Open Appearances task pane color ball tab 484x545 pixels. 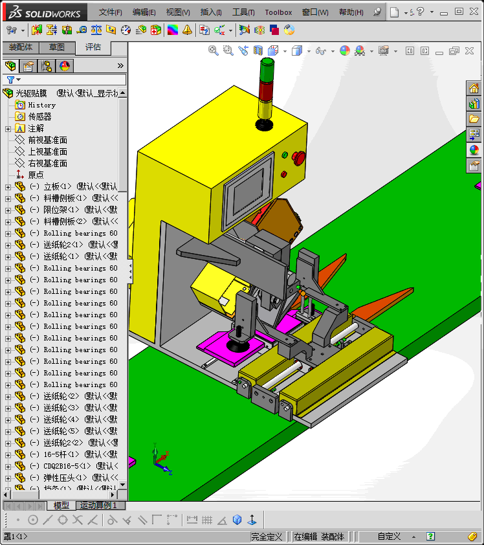tap(474, 150)
